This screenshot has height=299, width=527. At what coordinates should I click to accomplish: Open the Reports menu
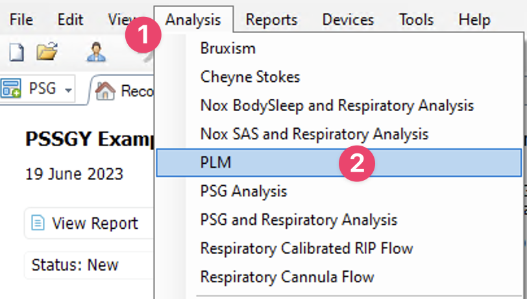[271, 19]
